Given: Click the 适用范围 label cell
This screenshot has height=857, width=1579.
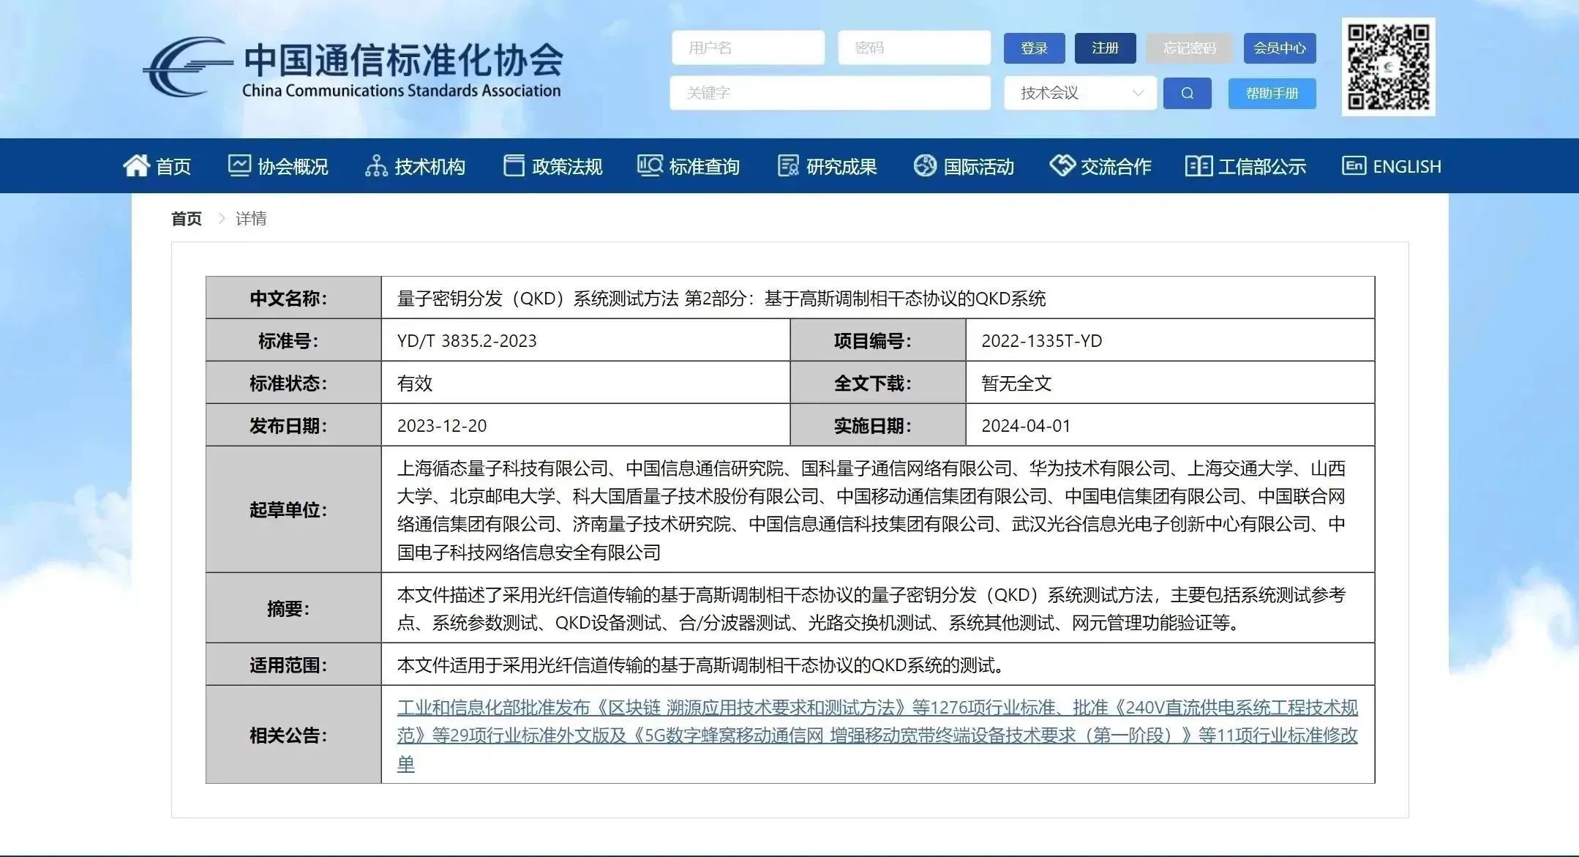Looking at the screenshot, I should coord(293,665).
